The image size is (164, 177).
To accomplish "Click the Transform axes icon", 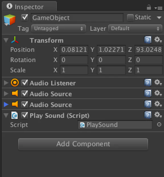I will (x=15, y=40).
